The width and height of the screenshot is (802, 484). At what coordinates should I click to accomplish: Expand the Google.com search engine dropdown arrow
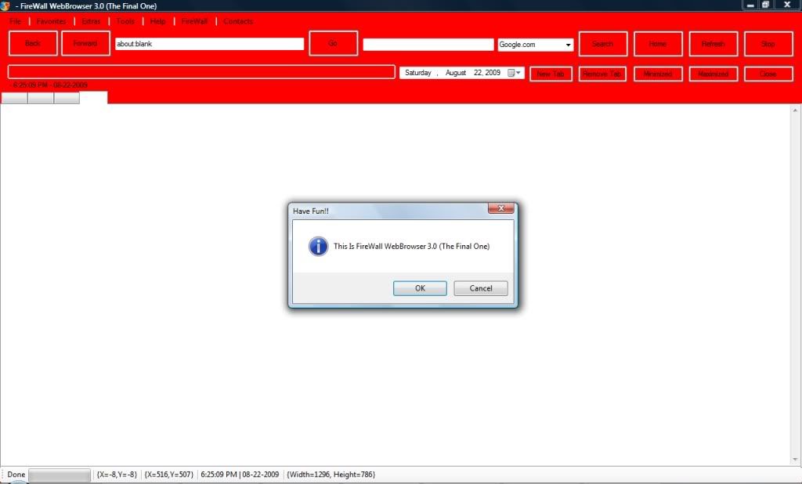coord(568,45)
